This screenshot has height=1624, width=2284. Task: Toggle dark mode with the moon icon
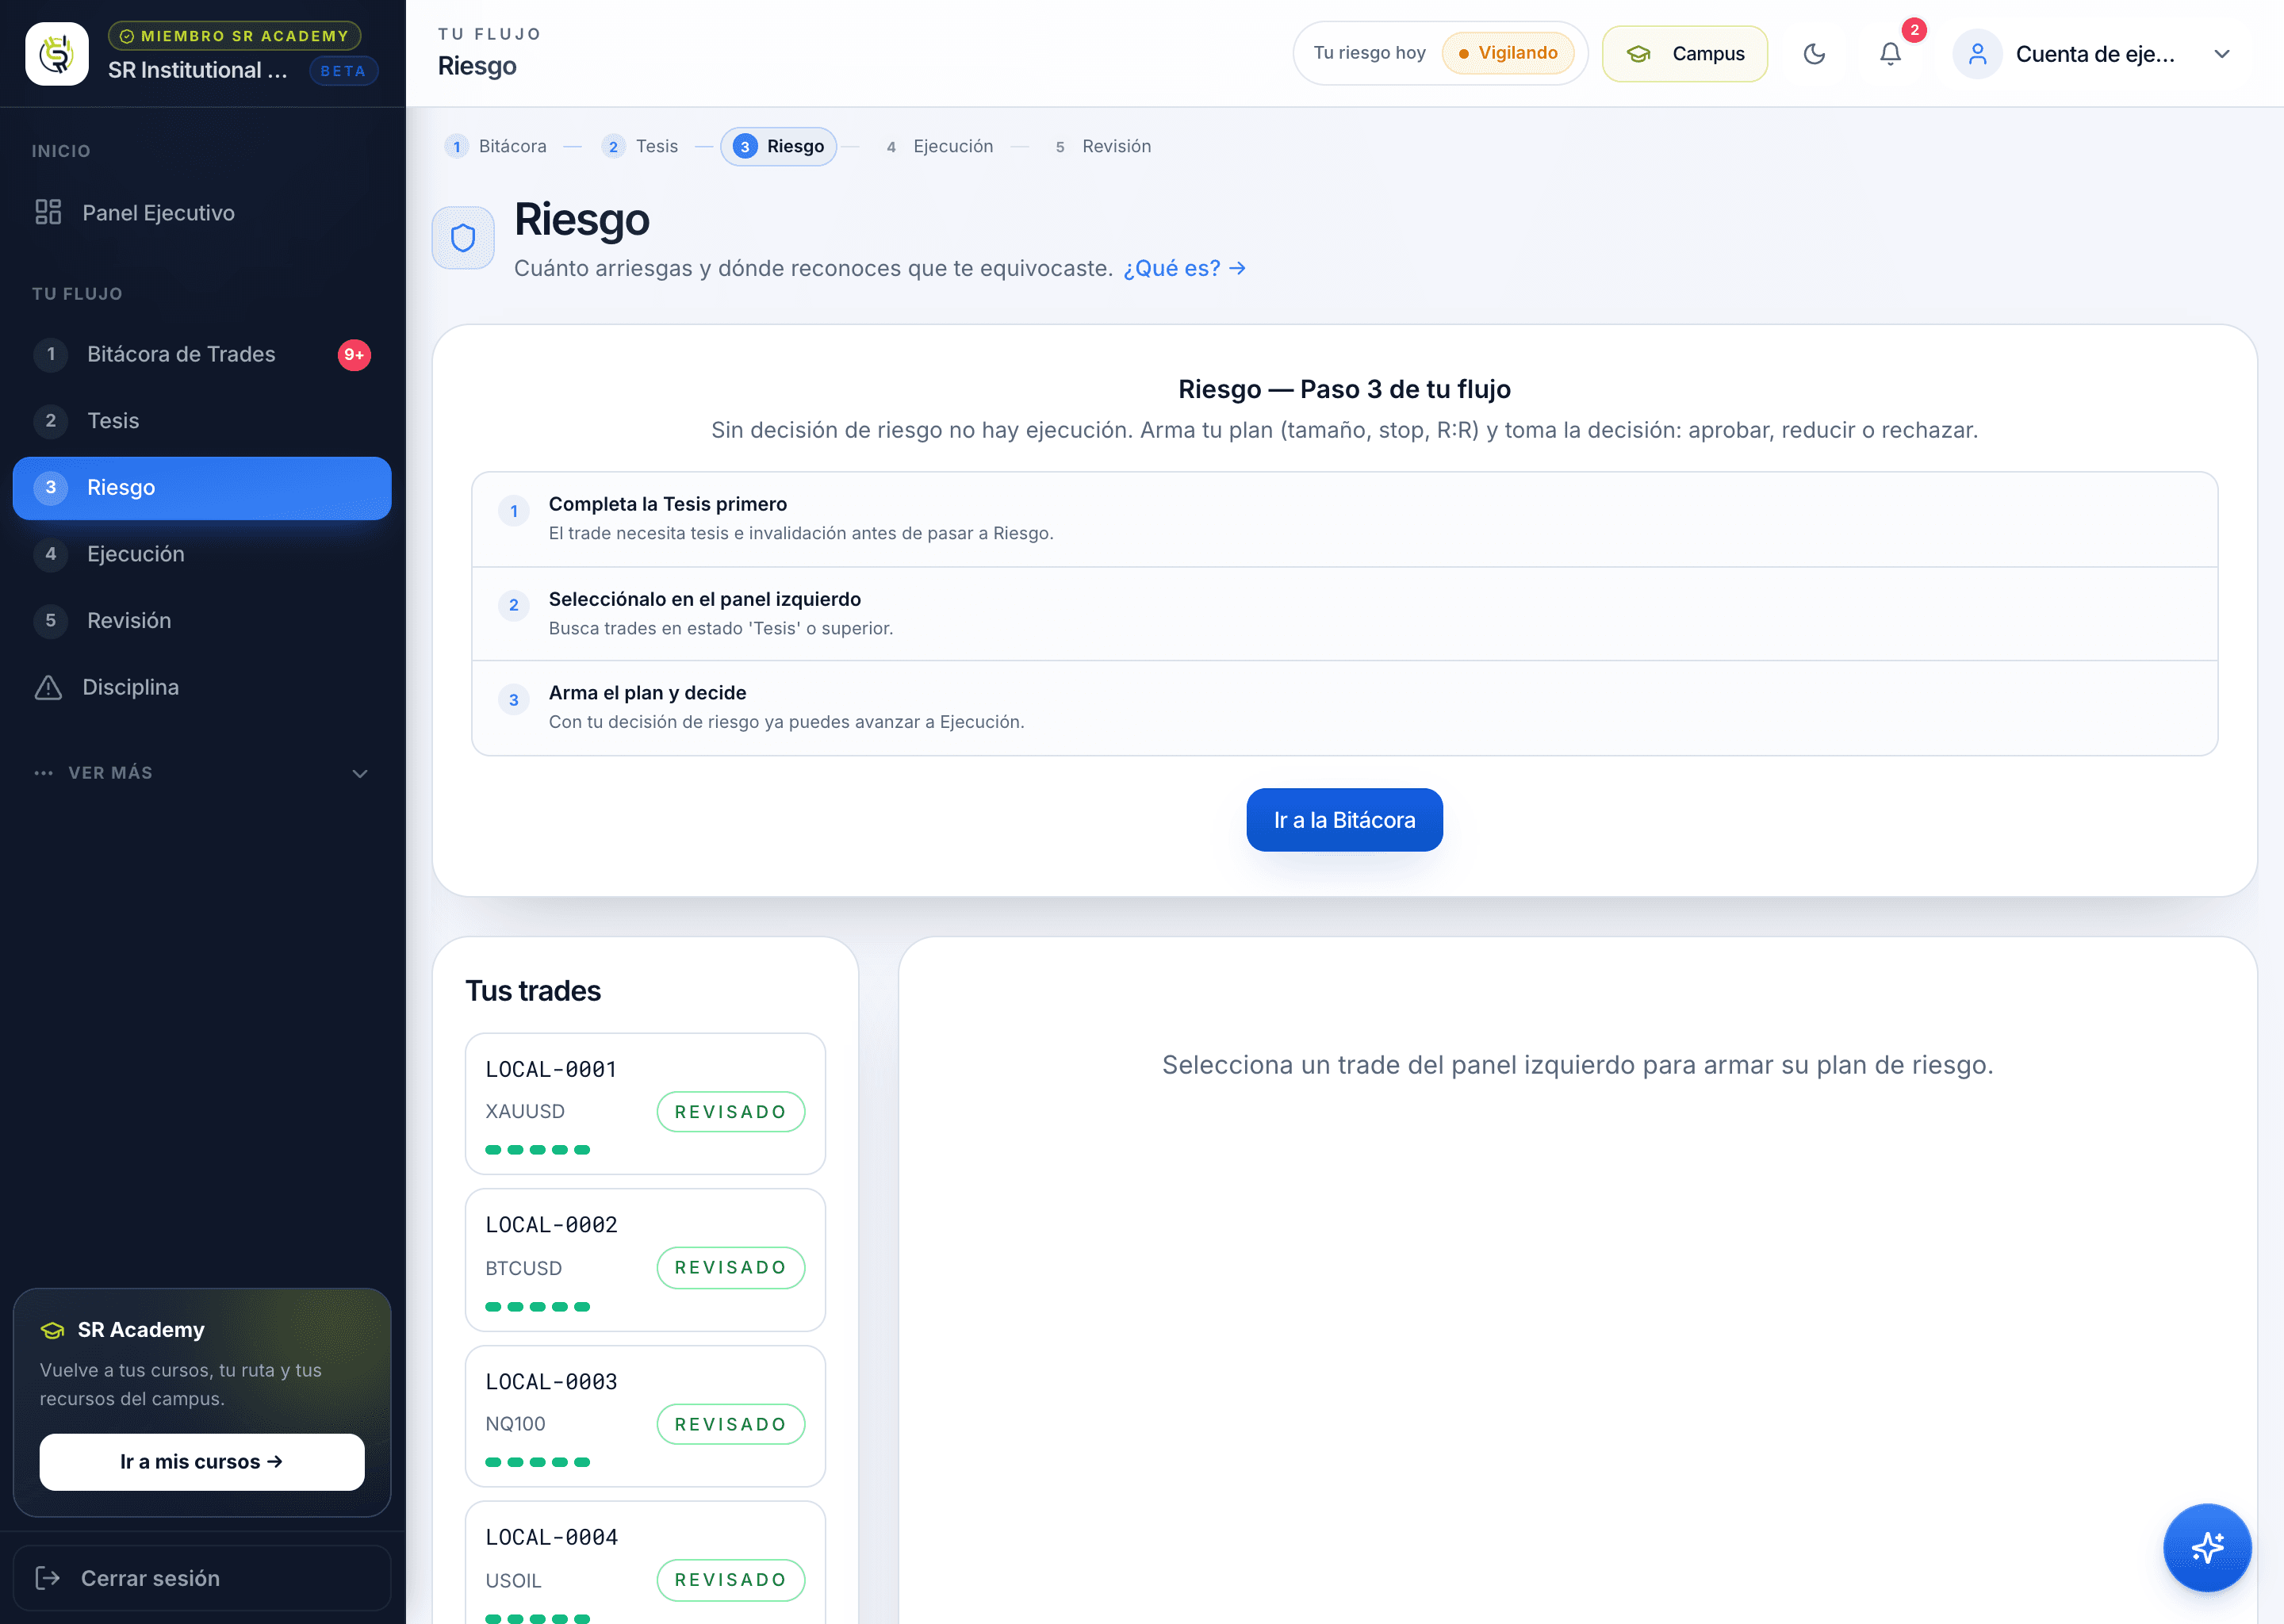point(1814,54)
